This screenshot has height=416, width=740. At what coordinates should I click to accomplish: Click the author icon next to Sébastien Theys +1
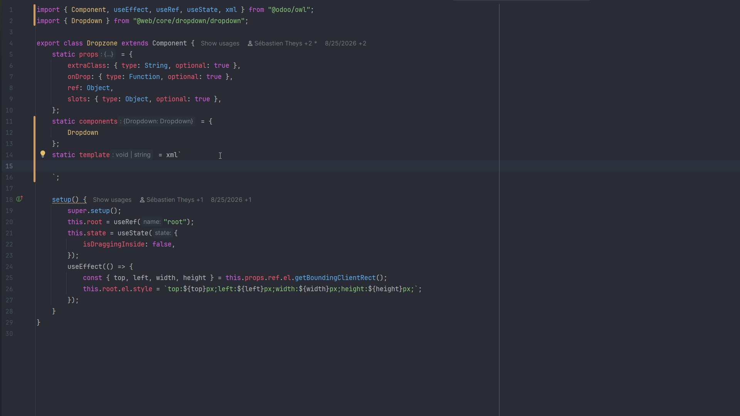tap(142, 200)
